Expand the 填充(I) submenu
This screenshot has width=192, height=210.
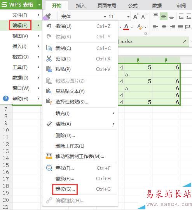click(x=80, y=113)
